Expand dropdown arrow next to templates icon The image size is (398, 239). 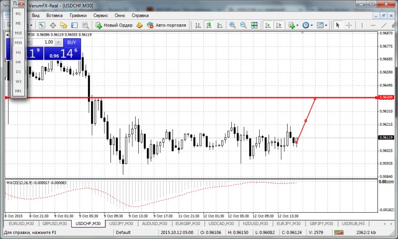(x=326, y=25)
